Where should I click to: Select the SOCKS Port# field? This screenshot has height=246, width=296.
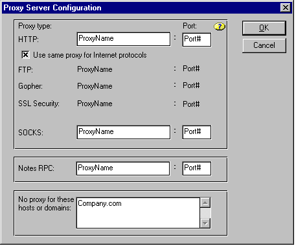point(197,132)
